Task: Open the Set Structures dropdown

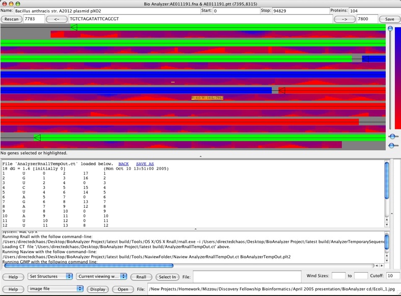Action: 50,276
